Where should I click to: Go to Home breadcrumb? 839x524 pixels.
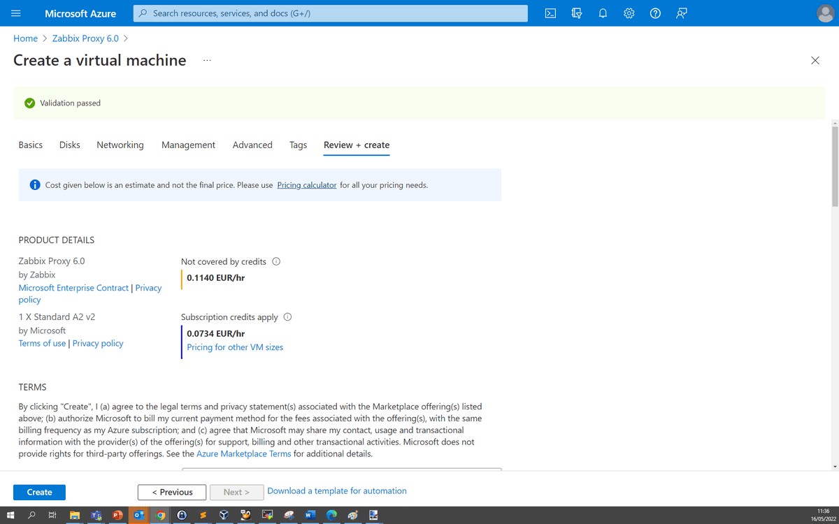(x=25, y=38)
